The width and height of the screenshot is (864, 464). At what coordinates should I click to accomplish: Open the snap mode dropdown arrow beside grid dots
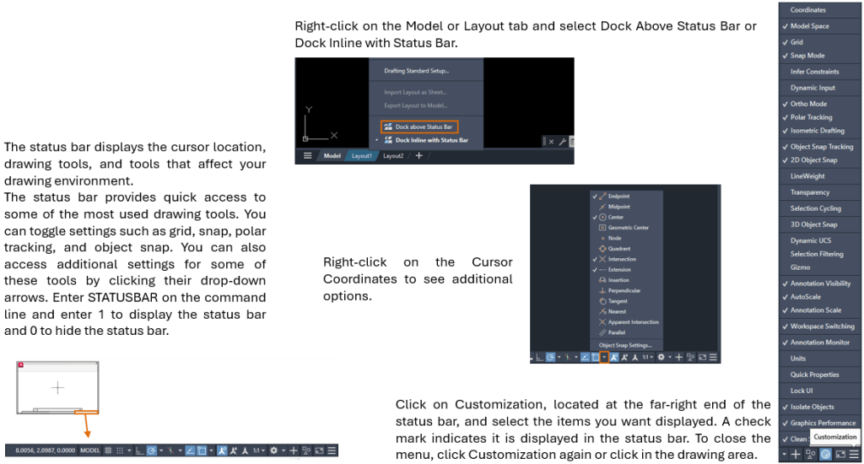129,451
